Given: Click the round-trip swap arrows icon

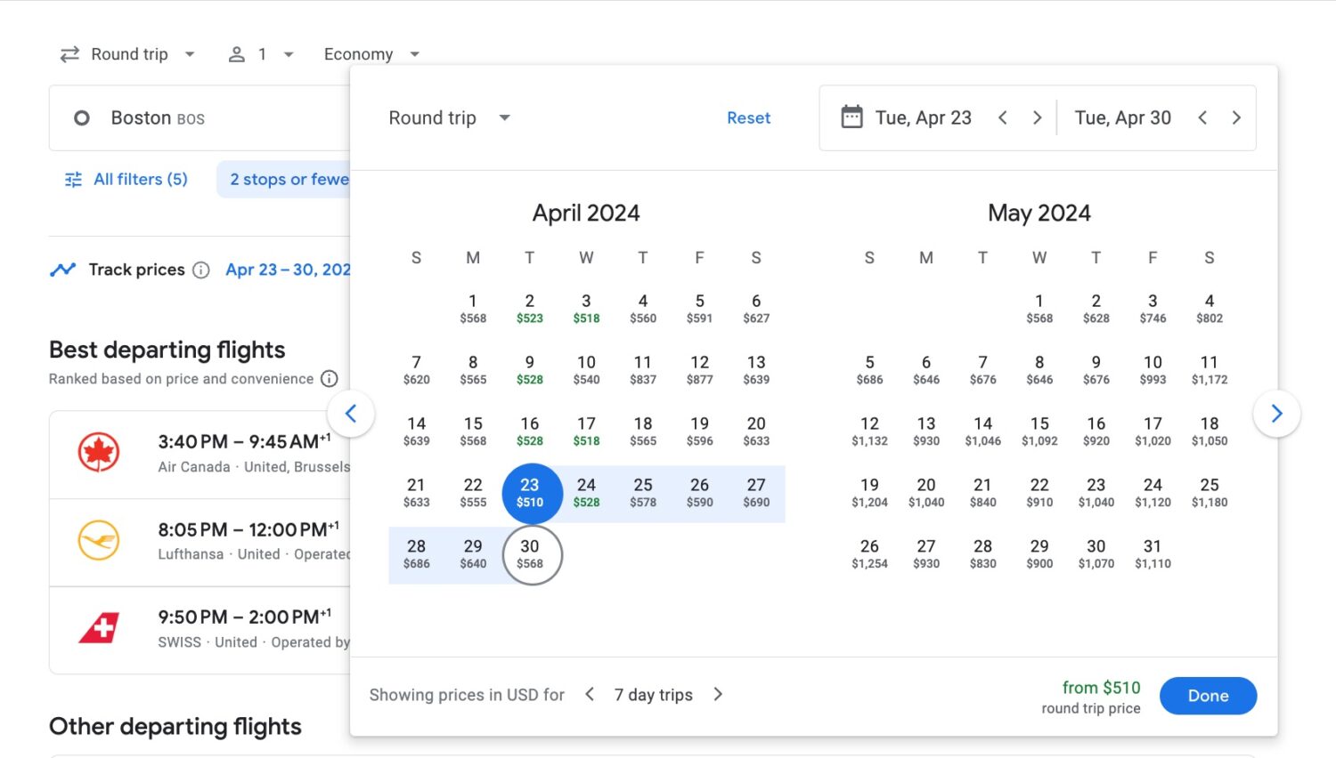Looking at the screenshot, I should tap(69, 53).
